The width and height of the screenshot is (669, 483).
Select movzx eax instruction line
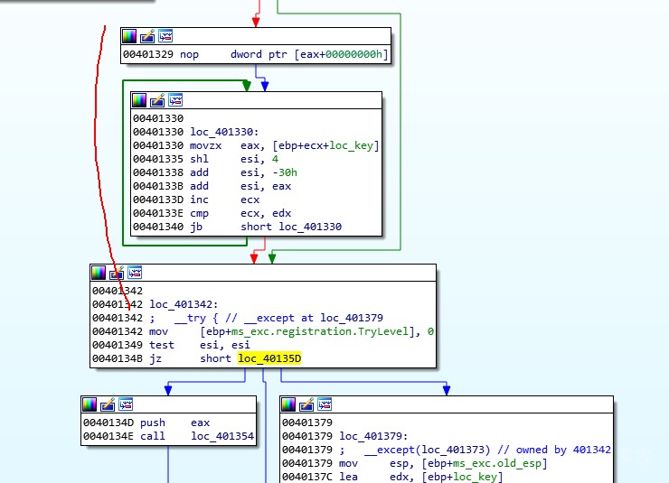(256, 145)
